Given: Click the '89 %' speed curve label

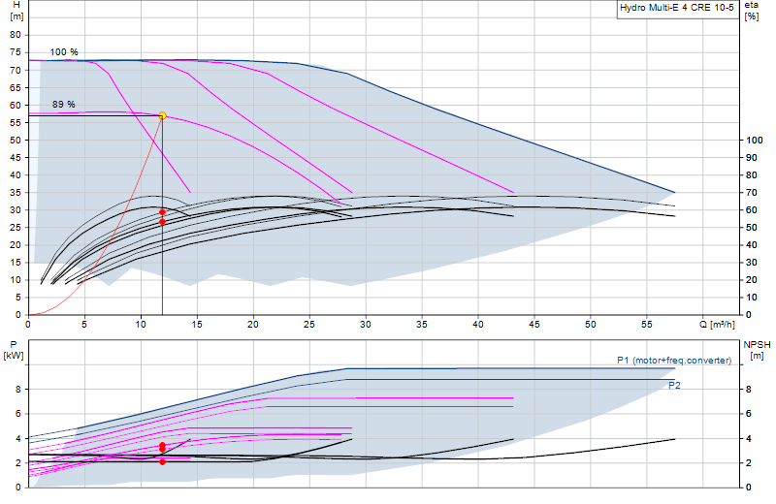Looking at the screenshot, I should click(x=64, y=105).
